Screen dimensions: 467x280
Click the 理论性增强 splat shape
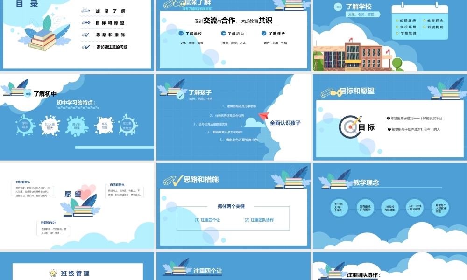77,126
